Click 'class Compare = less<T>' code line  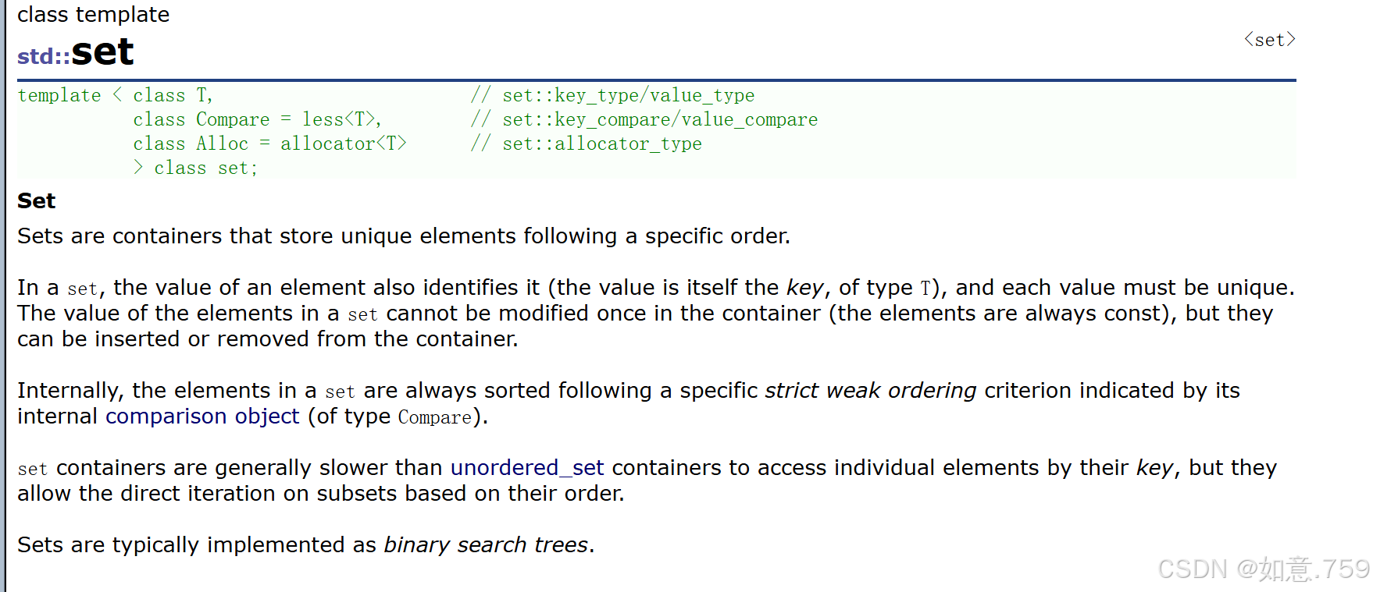click(257, 119)
